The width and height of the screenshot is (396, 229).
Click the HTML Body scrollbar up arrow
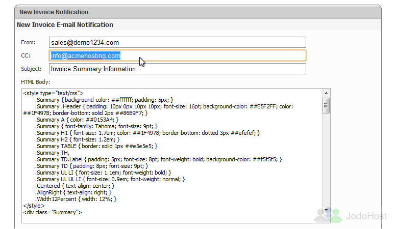pyautogui.click(x=326, y=93)
